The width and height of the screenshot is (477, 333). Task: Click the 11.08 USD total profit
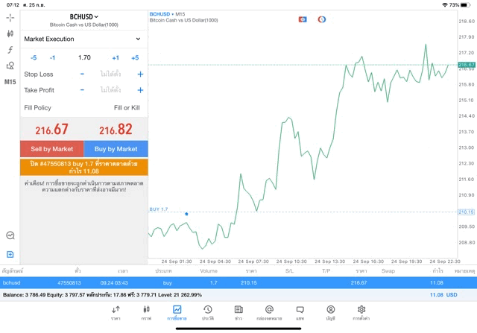(x=443, y=295)
